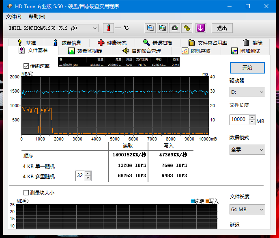The height and width of the screenshot is (238, 279).
Task: Click the camera save screenshot icon
Action: point(174,28)
